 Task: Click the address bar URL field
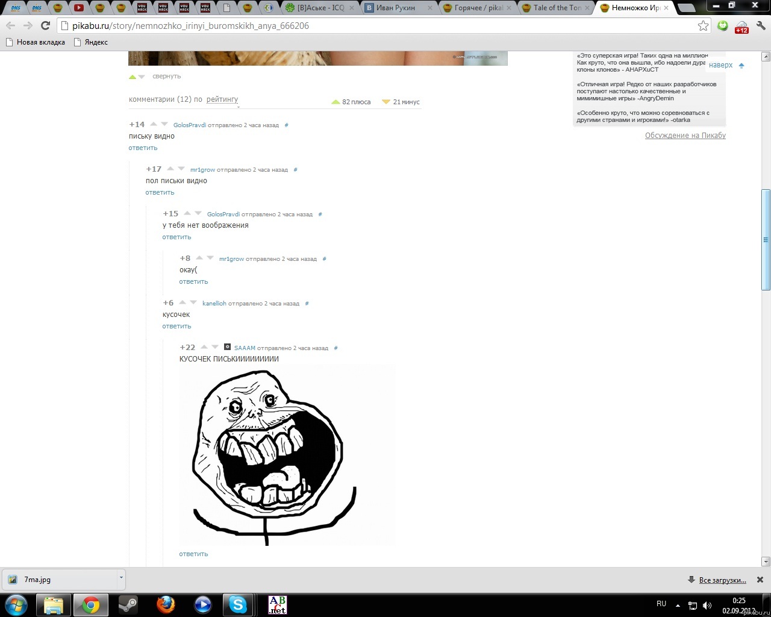[379, 26]
